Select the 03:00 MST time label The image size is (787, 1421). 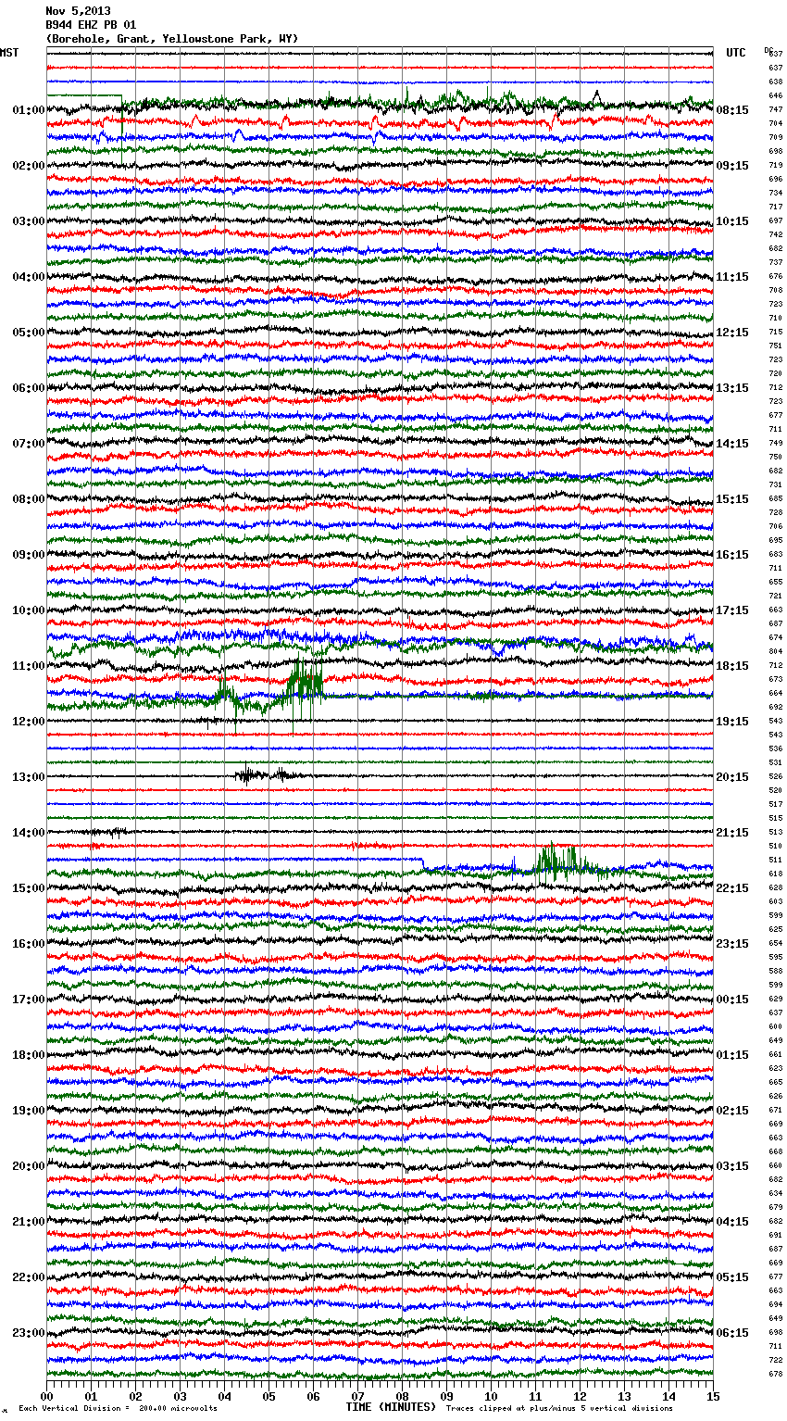tap(28, 221)
